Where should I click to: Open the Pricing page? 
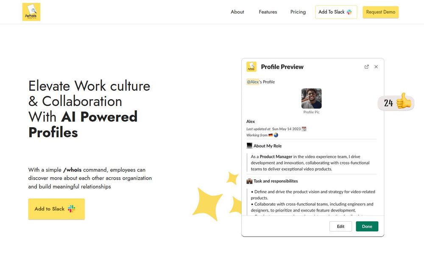(298, 12)
